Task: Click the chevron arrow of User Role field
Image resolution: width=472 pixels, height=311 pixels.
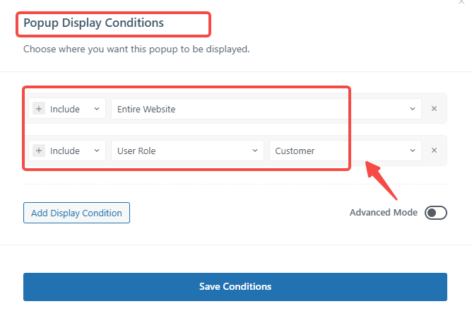Action: tap(254, 151)
